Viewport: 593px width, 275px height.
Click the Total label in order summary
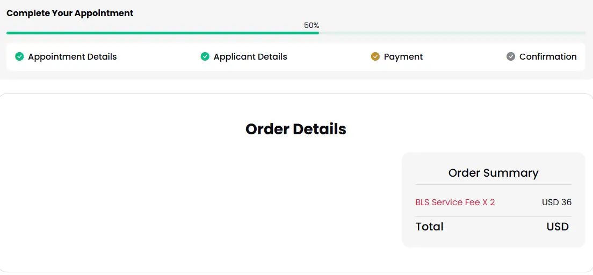coord(429,227)
